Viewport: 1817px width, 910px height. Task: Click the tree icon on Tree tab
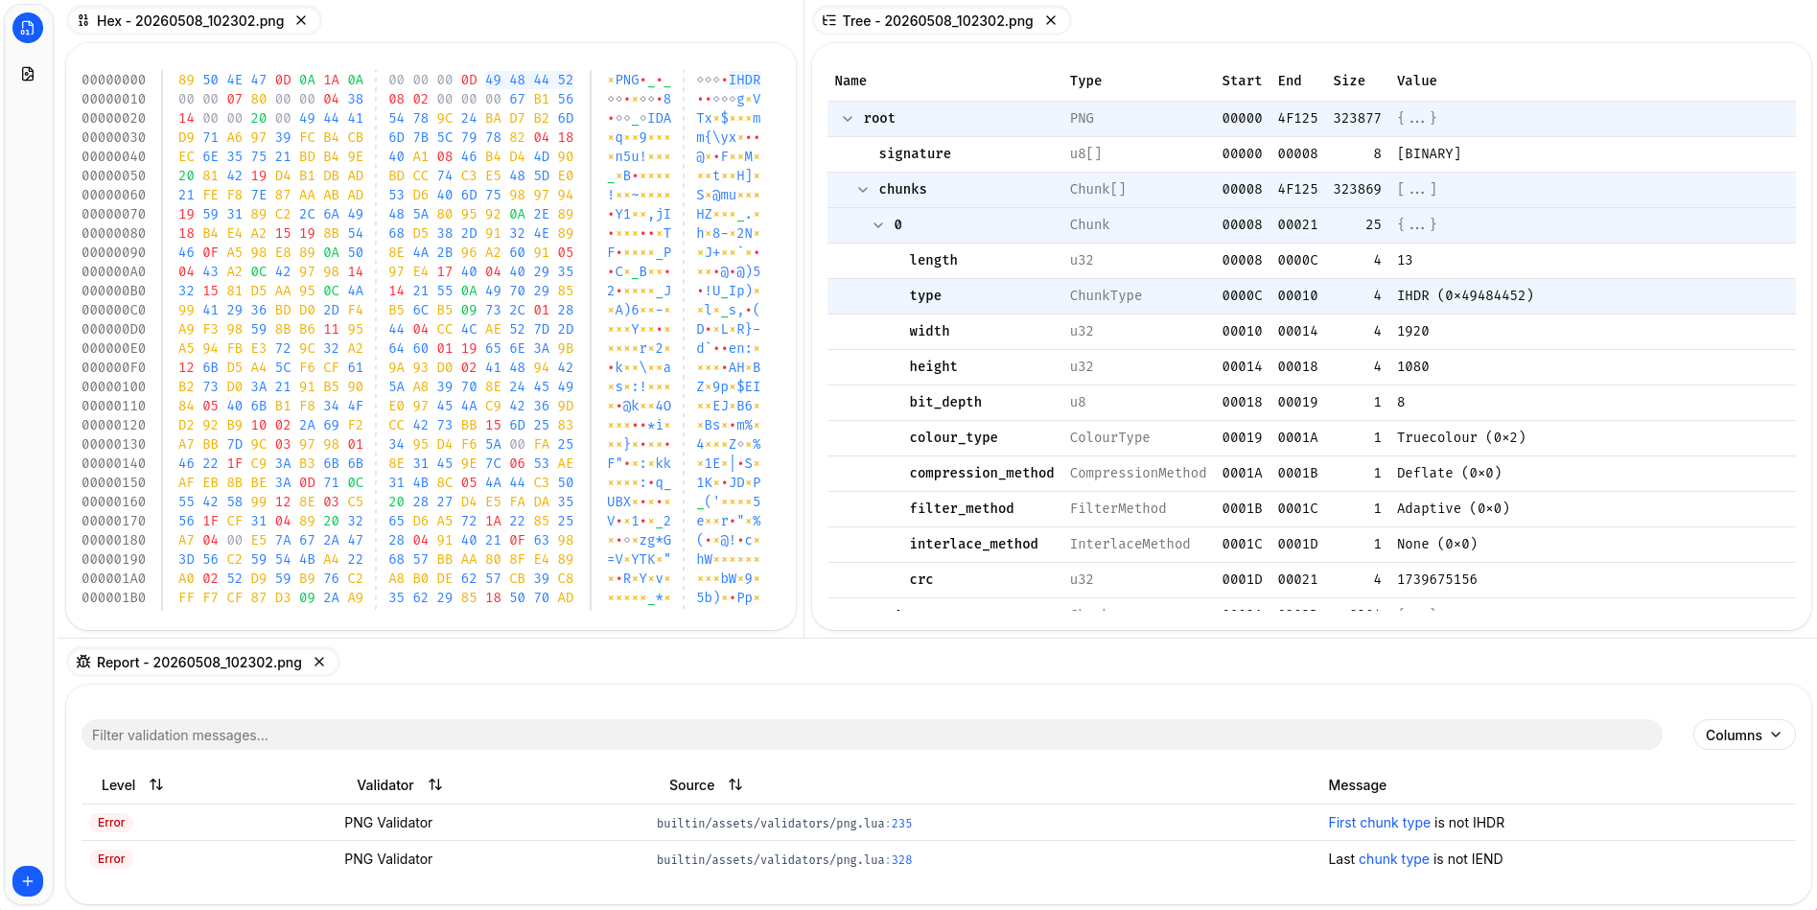pyautogui.click(x=829, y=20)
